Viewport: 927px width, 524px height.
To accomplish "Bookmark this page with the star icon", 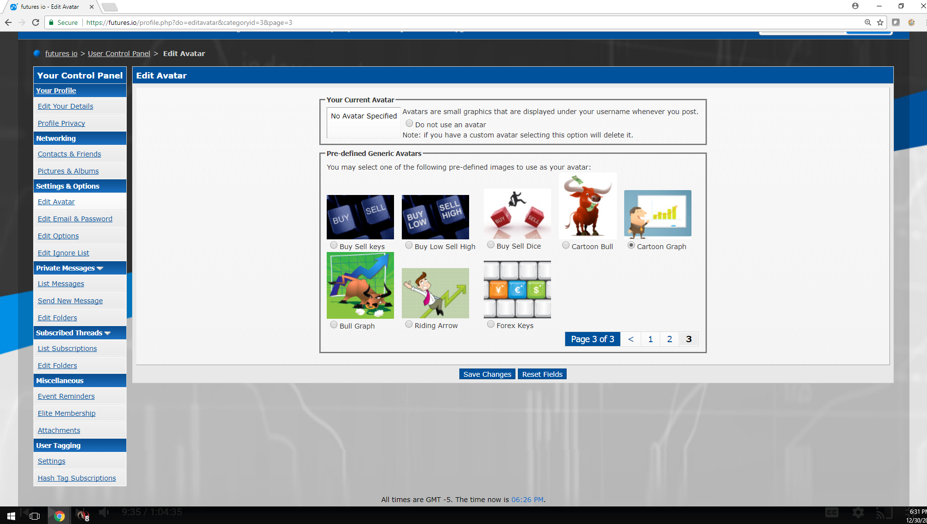I will pyautogui.click(x=880, y=22).
